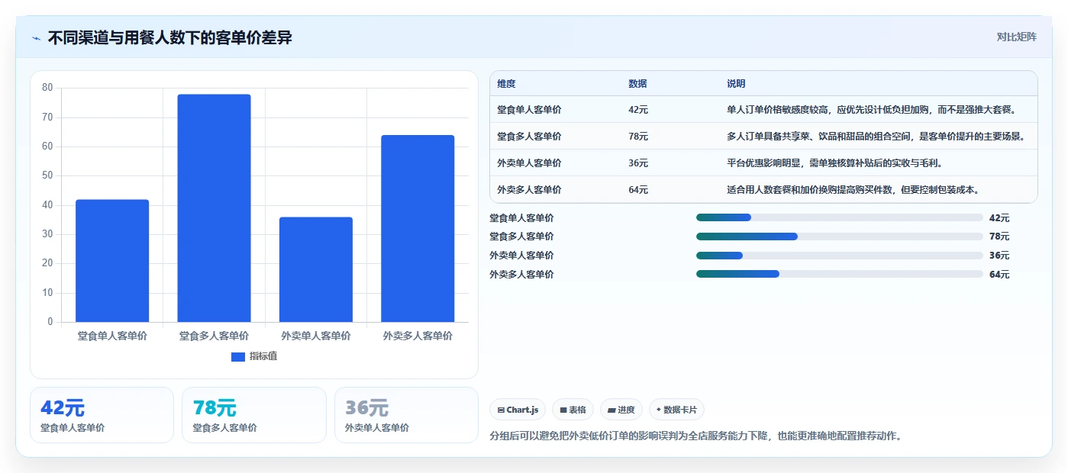Click the 说明 column header
This screenshot has width=1068, height=473.
(736, 84)
